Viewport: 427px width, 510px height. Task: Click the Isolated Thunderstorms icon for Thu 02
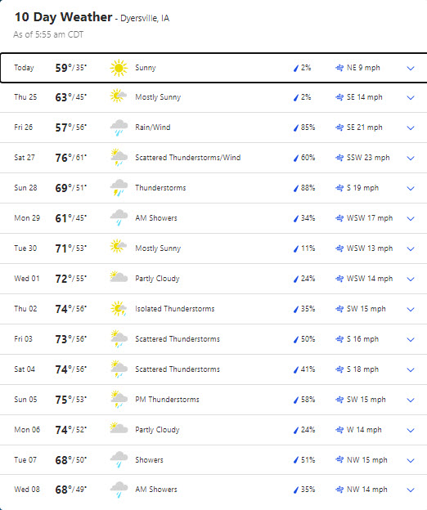(119, 308)
